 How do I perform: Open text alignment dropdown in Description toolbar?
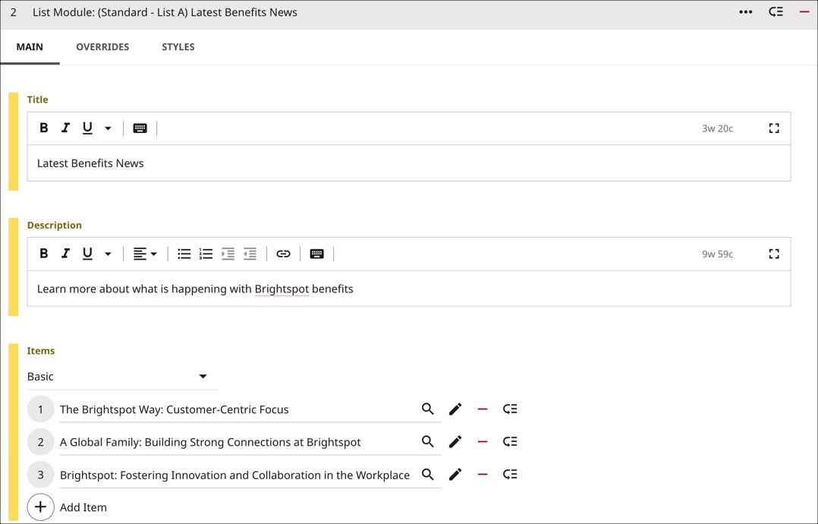145,254
